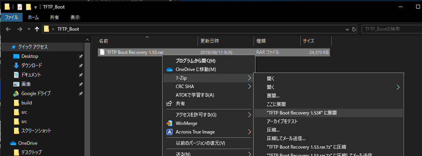Open the quick access toolbar customize dropdown
This screenshot has height=156, width=422.
tap(35, 7)
